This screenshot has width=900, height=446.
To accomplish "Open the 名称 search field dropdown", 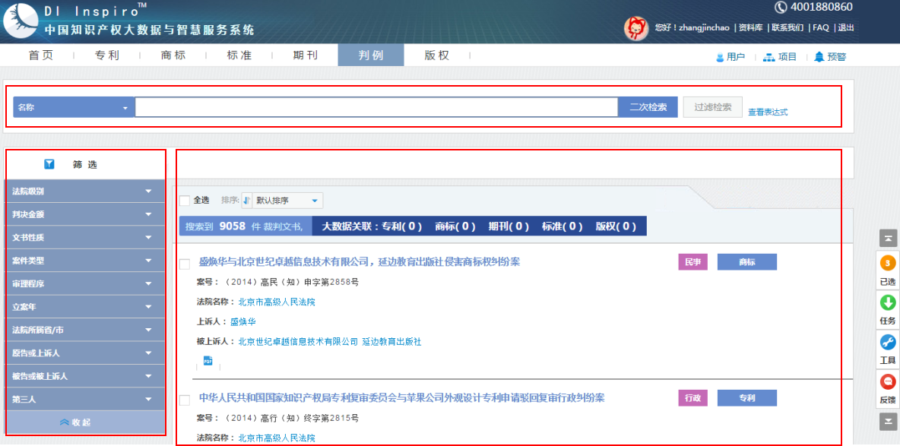I will click(74, 107).
